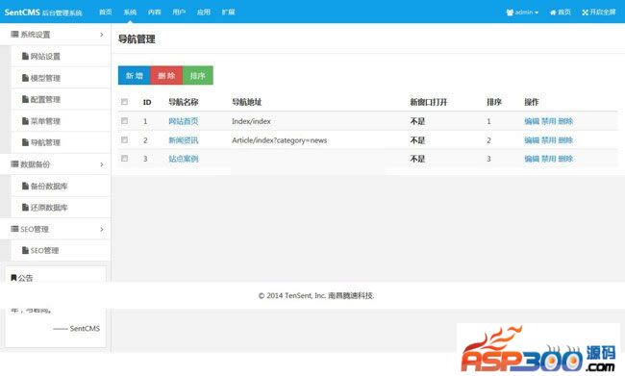
Task: Open the 系统 tab in the top navigation
Action: pyautogui.click(x=130, y=12)
